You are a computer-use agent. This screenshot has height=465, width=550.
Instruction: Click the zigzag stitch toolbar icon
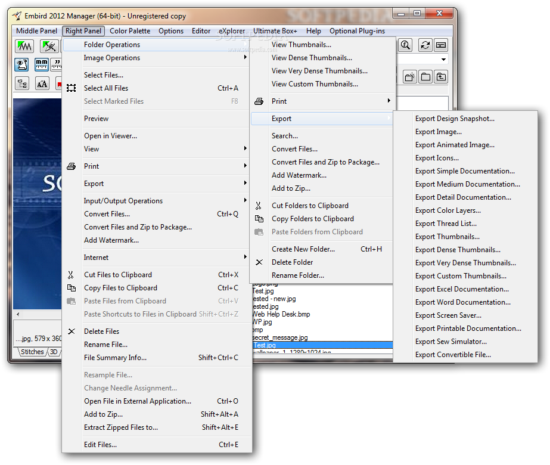coord(24,46)
